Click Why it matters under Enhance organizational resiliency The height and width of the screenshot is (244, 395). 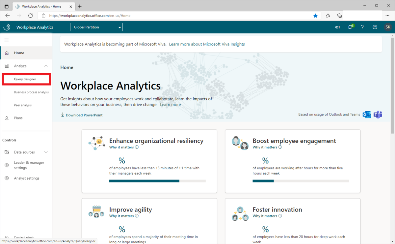121,147
